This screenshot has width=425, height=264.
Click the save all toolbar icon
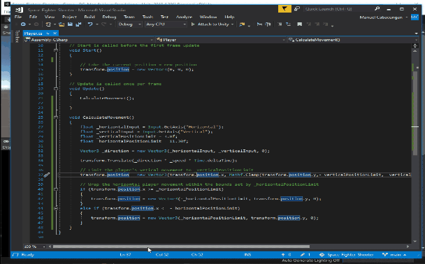click(78, 24)
